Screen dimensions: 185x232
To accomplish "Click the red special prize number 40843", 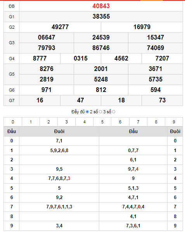I will [101, 6].
